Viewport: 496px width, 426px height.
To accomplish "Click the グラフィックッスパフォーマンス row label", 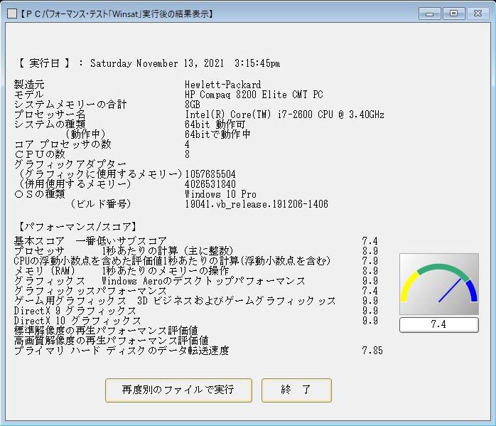I will tap(90, 291).
